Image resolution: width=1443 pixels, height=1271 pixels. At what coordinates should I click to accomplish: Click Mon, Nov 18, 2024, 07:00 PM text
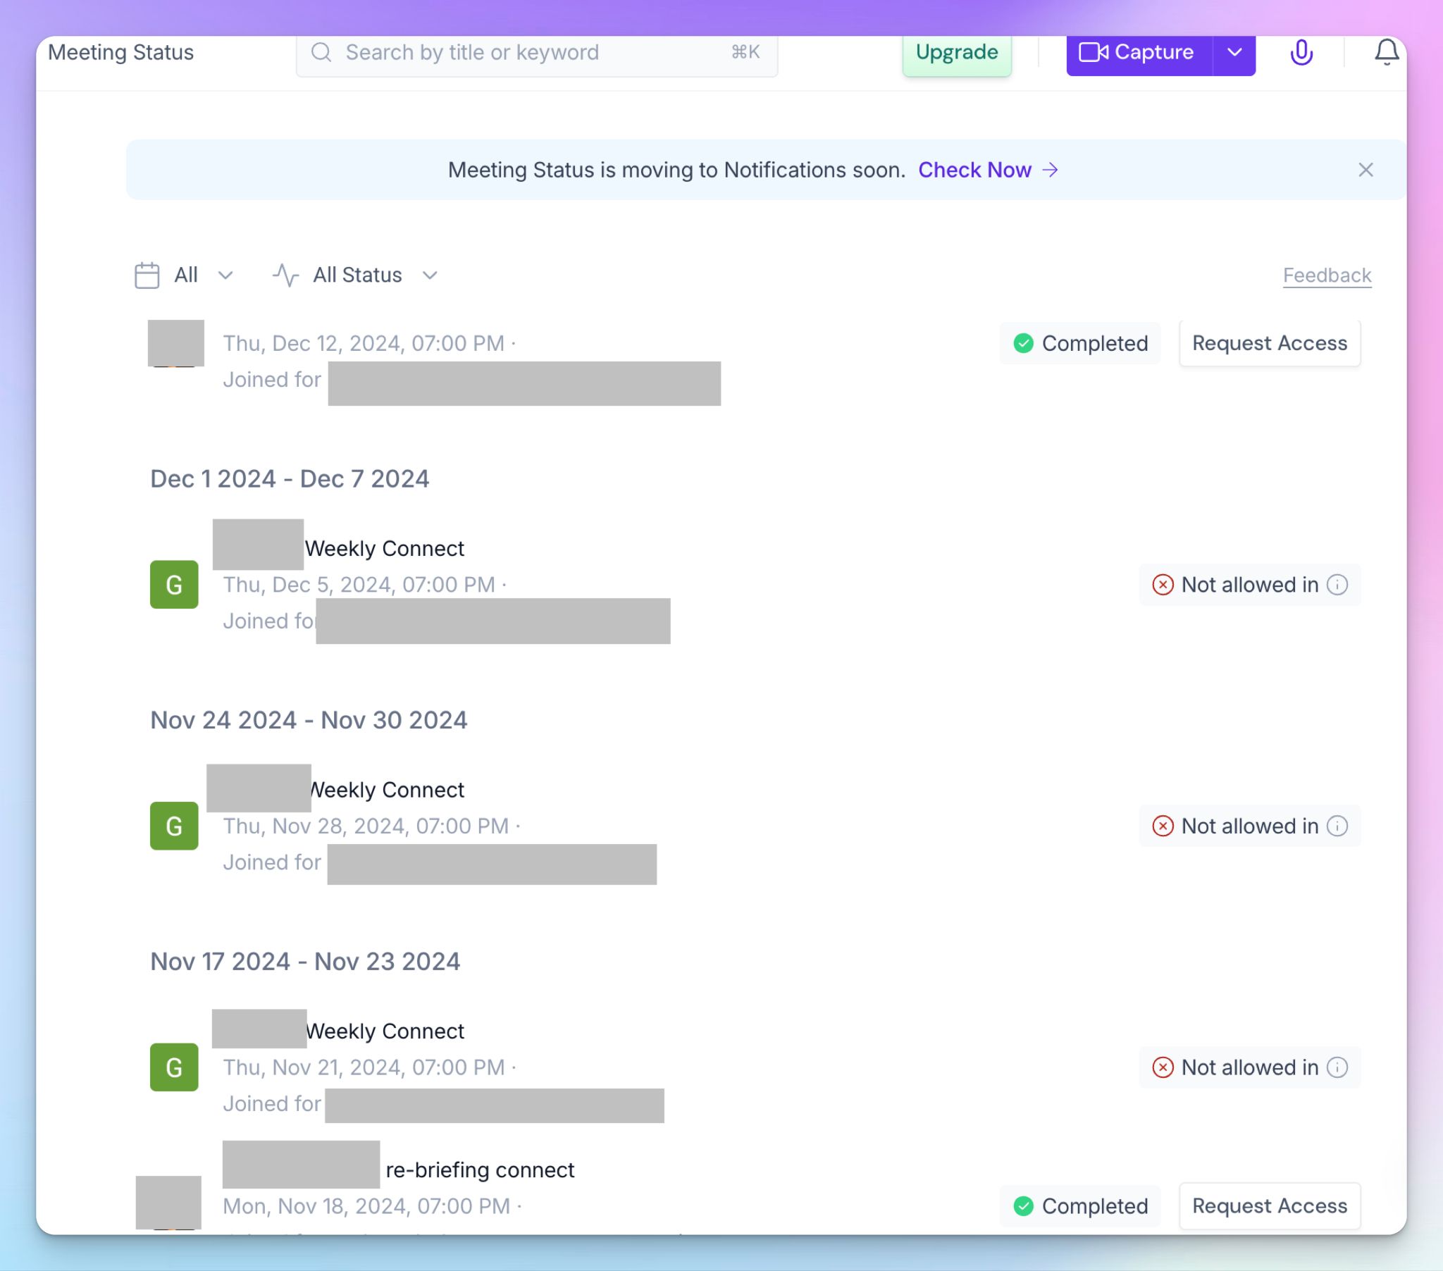pyautogui.click(x=366, y=1206)
